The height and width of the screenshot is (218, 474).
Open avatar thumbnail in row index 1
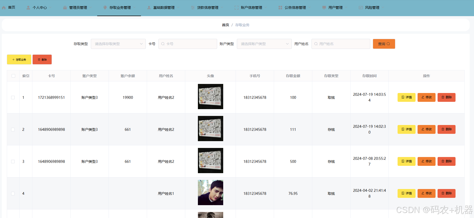tap(211, 97)
